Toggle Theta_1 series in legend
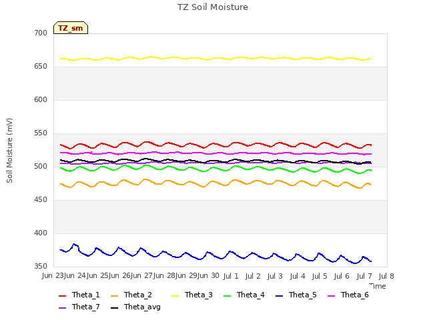 (79, 295)
